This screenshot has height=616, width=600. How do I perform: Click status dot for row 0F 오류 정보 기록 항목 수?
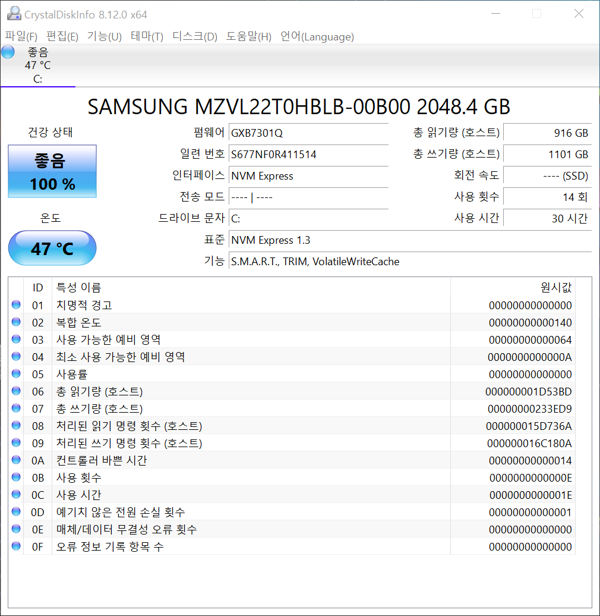(x=16, y=546)
